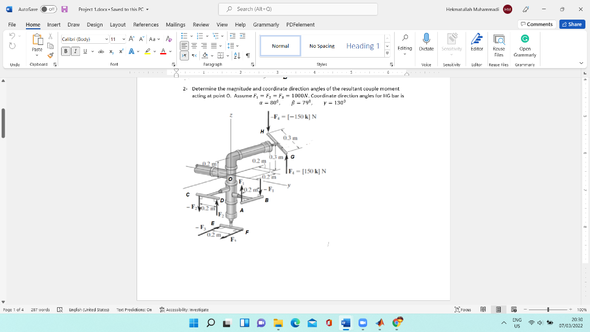The image size is (590, 332).
Task: Show paragraph marks with pilcrow icon
Action: click(x=247, y=56)
